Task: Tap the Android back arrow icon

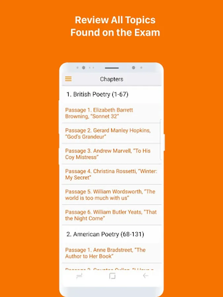Action: point(145,276)
